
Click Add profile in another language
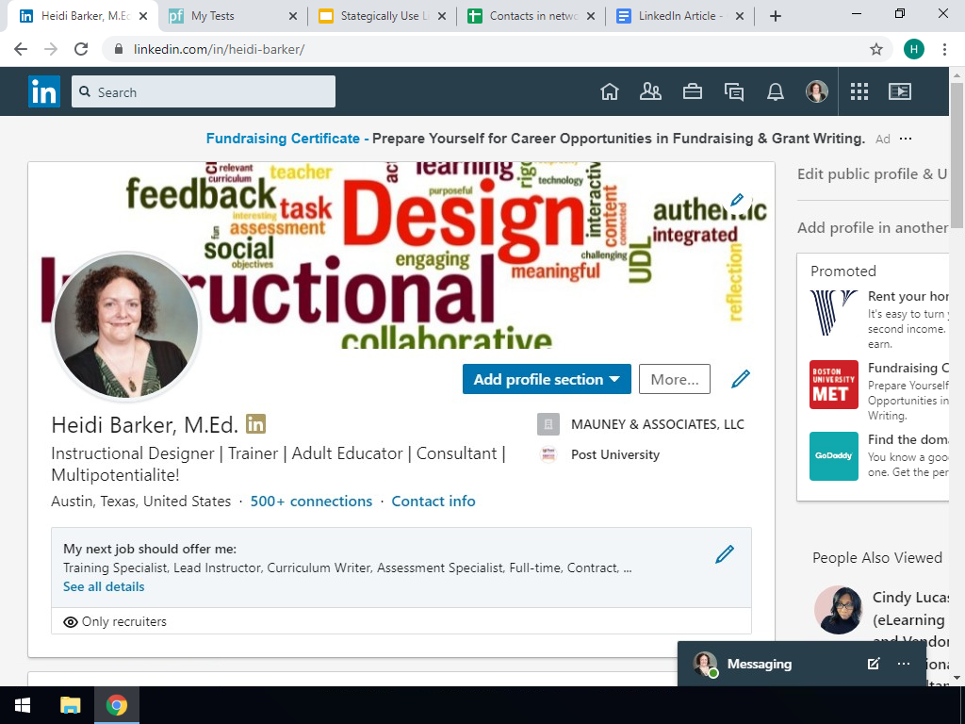click(873, 228)
